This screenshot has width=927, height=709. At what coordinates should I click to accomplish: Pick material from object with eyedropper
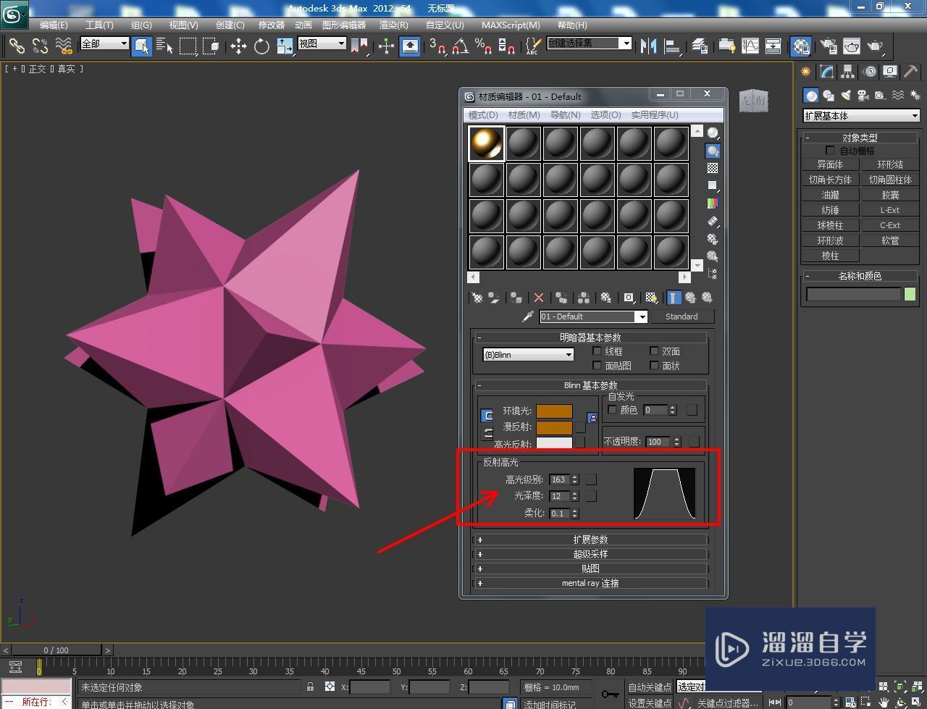click(x=528, y=316)
